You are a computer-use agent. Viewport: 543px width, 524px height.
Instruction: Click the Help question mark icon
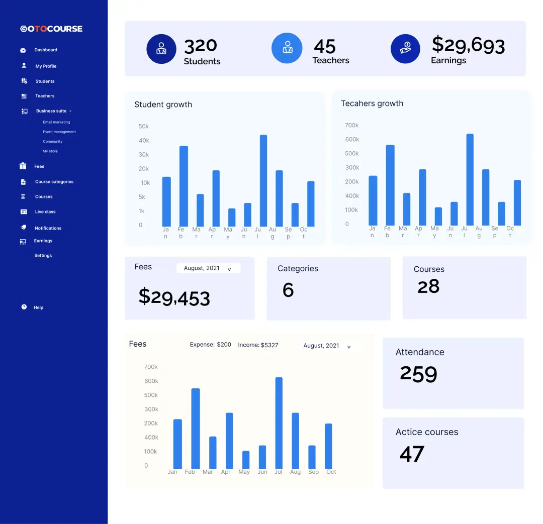(x=24, y=307)
